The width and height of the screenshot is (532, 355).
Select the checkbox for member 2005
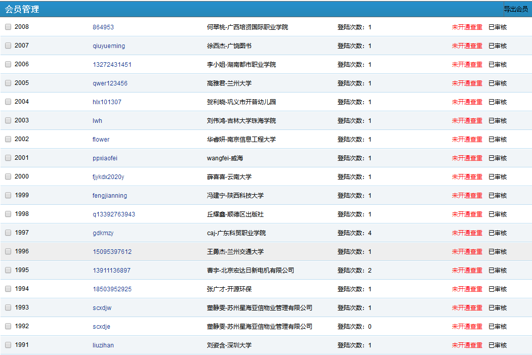8,83
